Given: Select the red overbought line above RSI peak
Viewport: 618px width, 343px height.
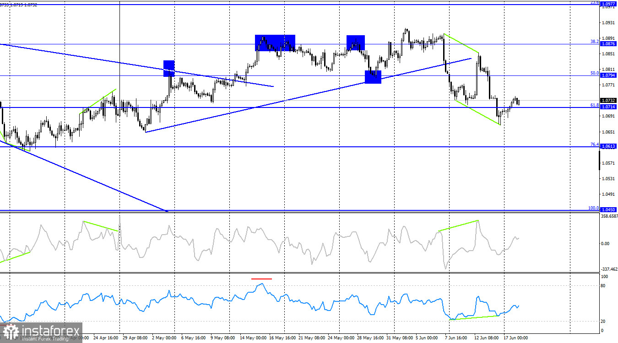Looking at the screenshot, I should [x=261, y=279].
